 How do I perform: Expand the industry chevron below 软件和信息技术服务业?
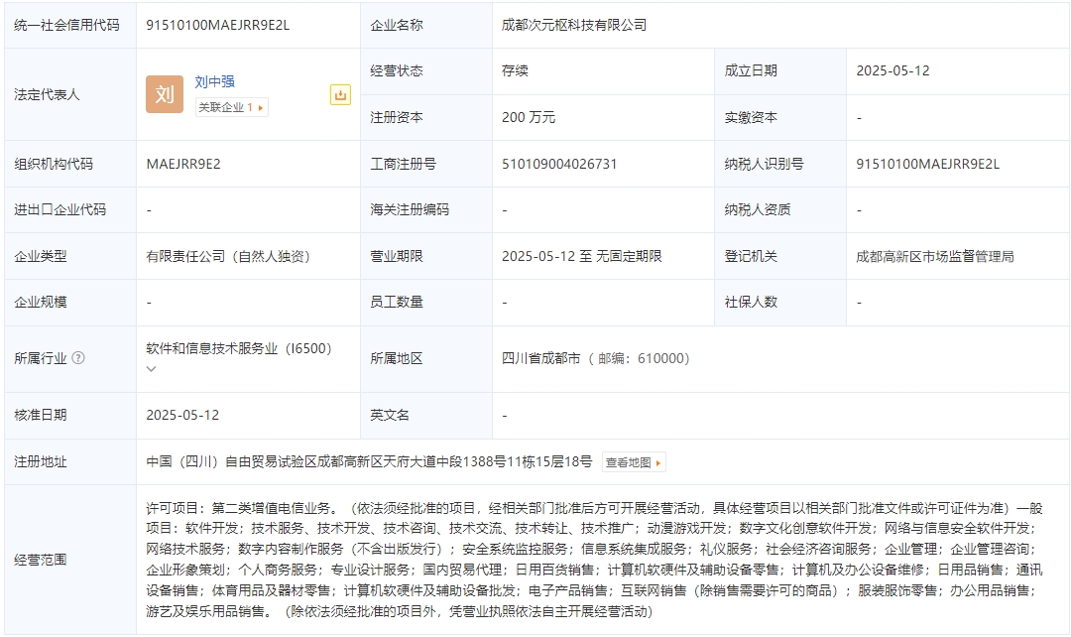click(152, 369)
